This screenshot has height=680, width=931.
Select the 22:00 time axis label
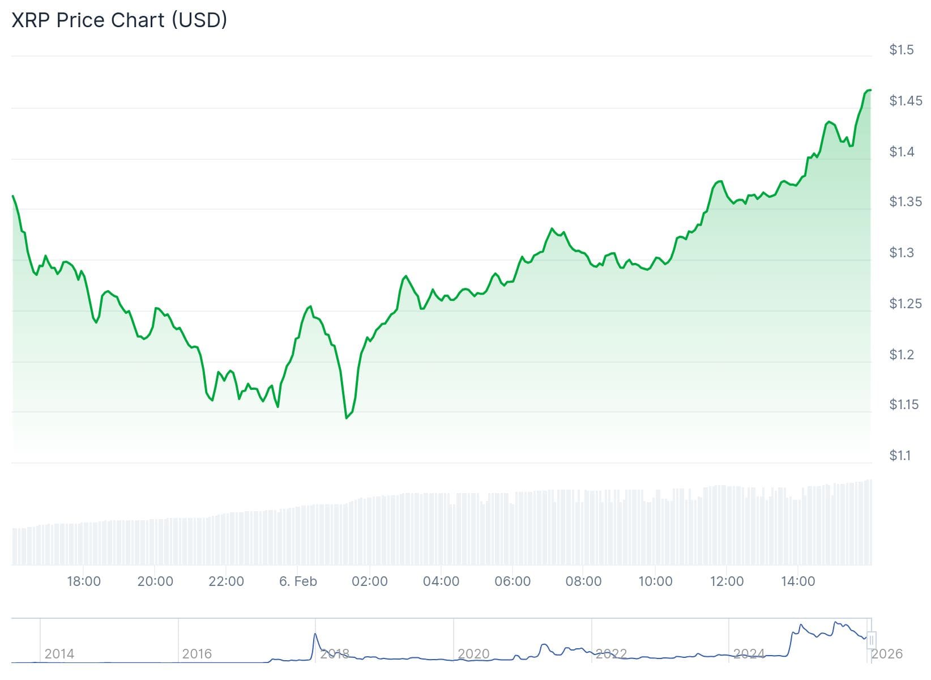227,581
